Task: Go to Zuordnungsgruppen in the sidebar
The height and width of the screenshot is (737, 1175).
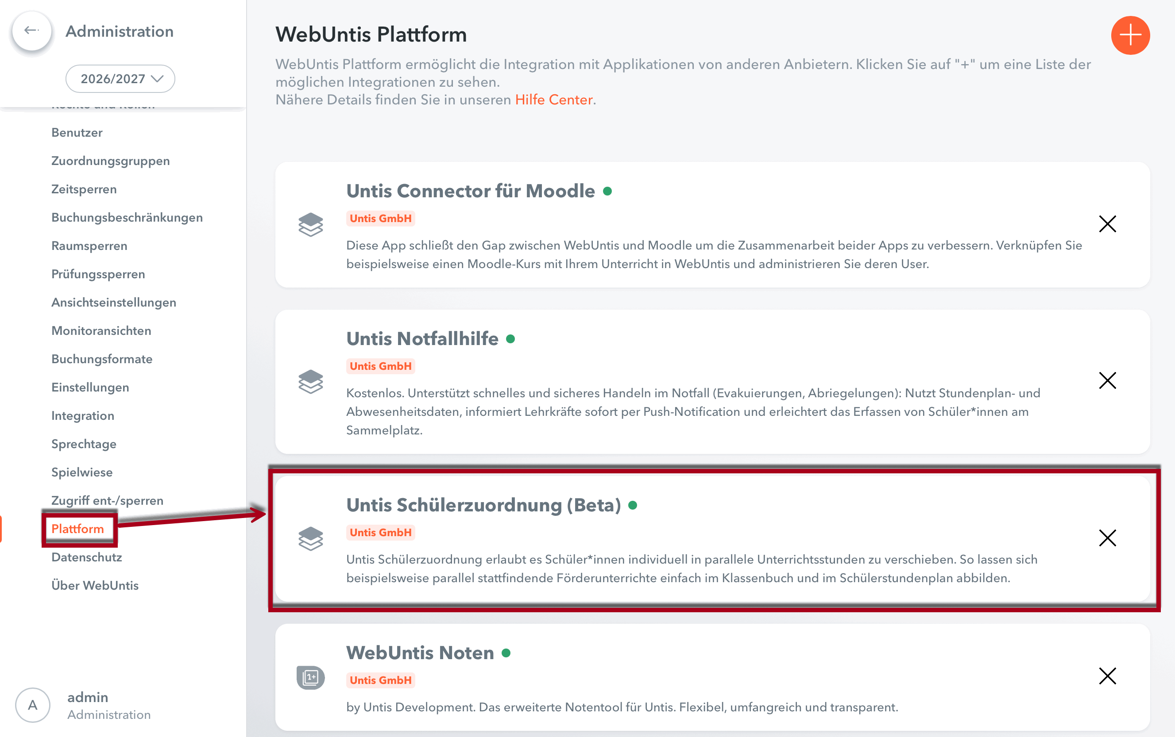Action: 111,161
